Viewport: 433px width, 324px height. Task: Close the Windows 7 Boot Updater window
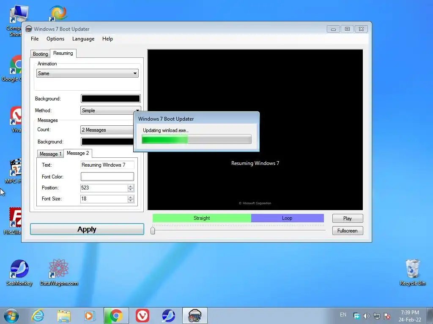[361, 29]
